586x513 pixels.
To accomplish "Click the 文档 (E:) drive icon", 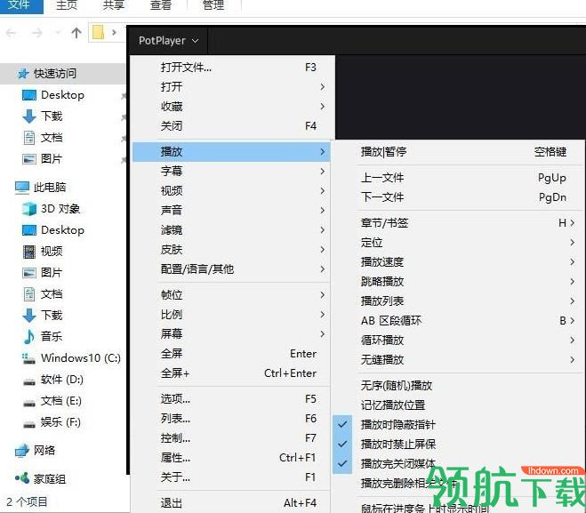I will (29, 403).
